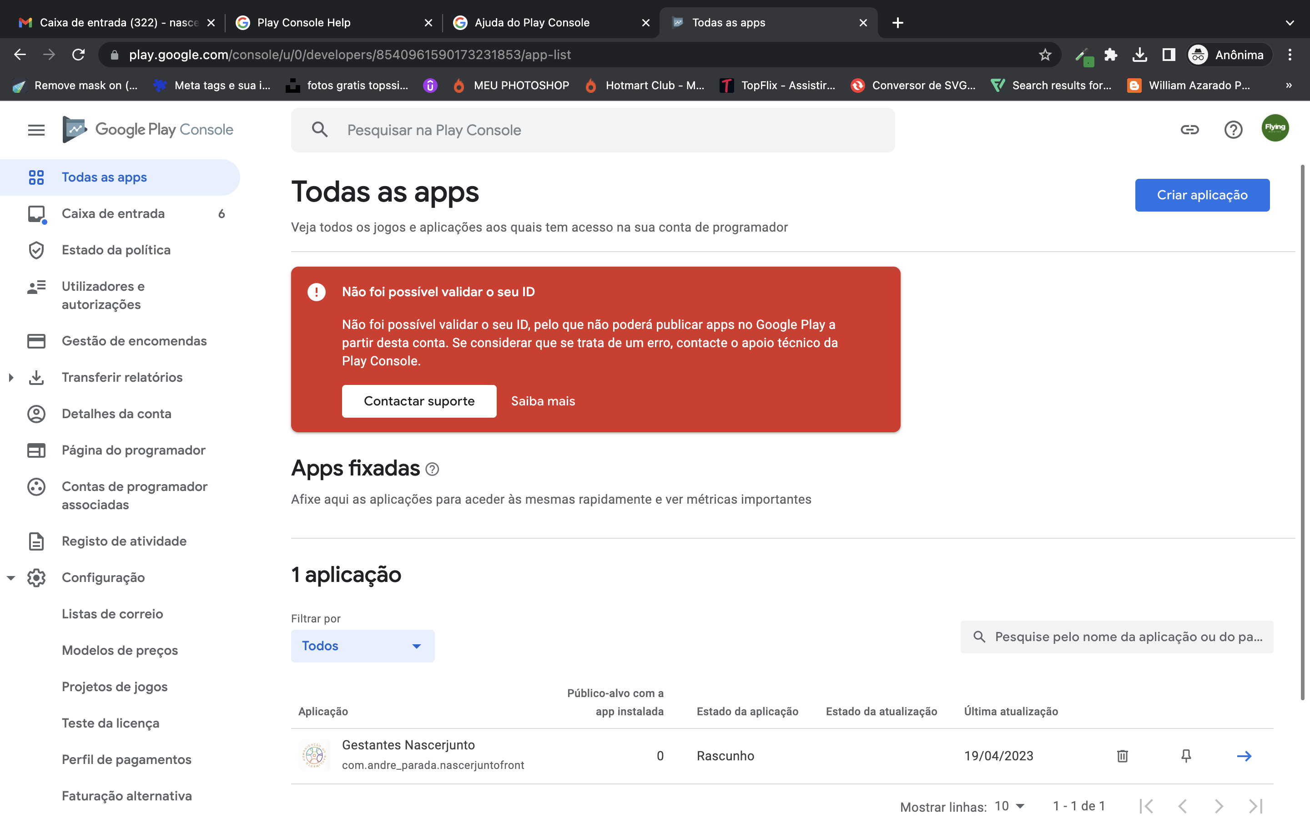Image resolution: width=1310 pixels, height=819 pixels.
Task: Click the Contactar suporte button
Action: [419, 401]
